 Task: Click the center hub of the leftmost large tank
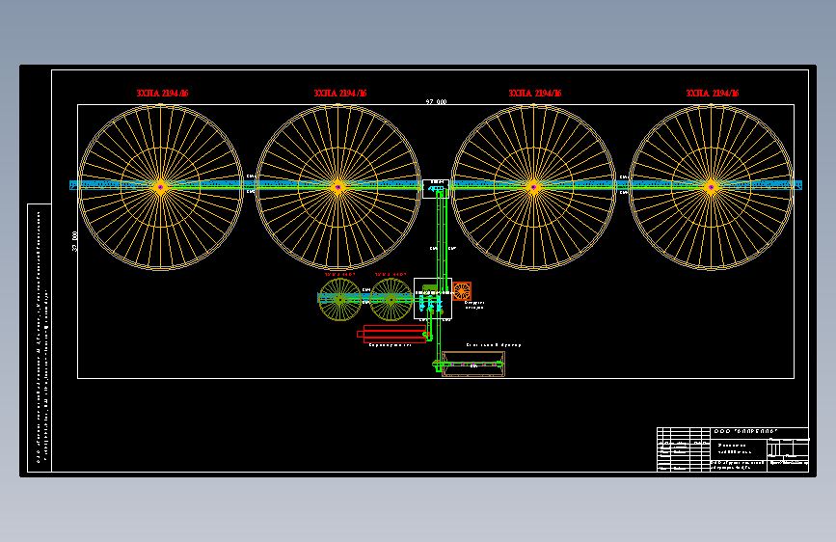160,187
